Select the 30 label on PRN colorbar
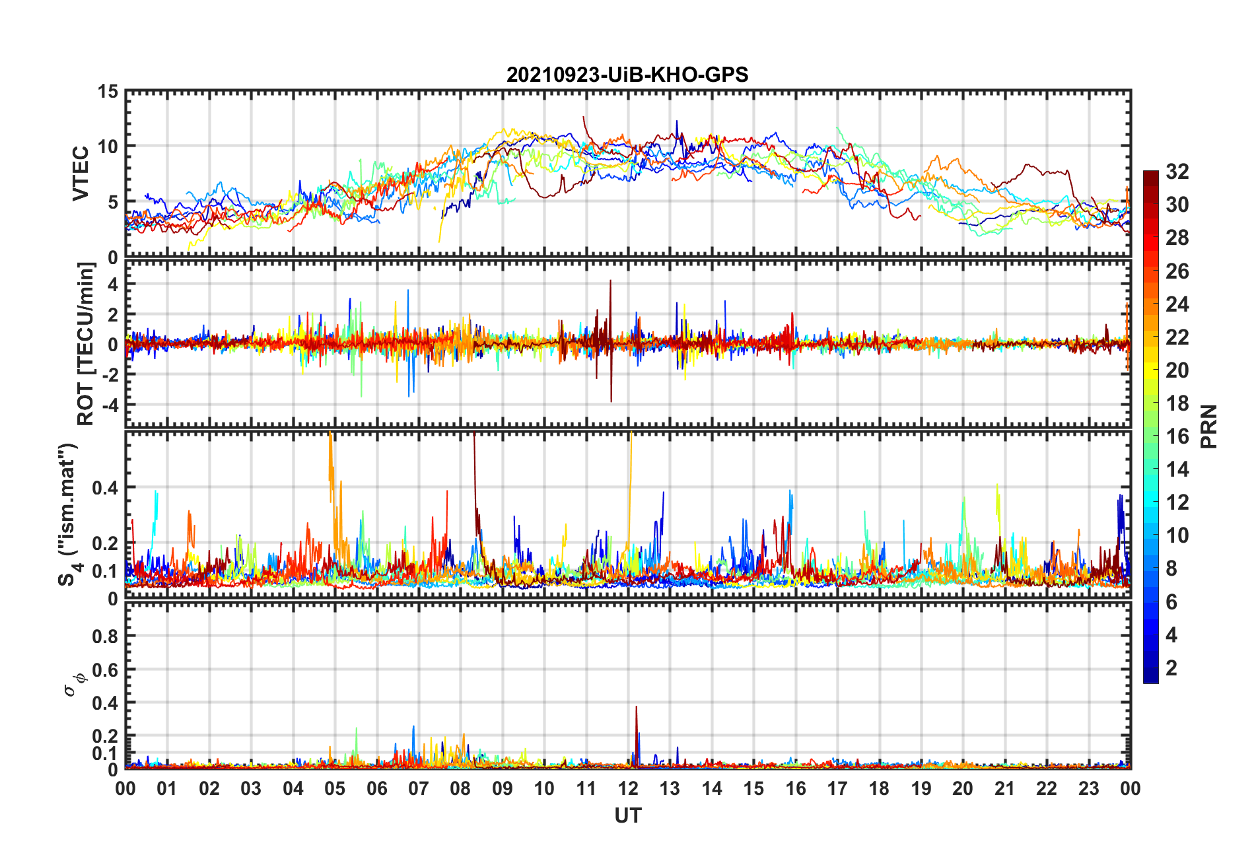The width and height of the screenshot is (1256, 853). (1177, 205)
